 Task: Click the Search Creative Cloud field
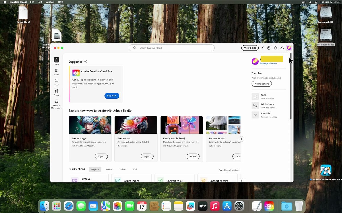pyautogui.click(x=172, y=48)
